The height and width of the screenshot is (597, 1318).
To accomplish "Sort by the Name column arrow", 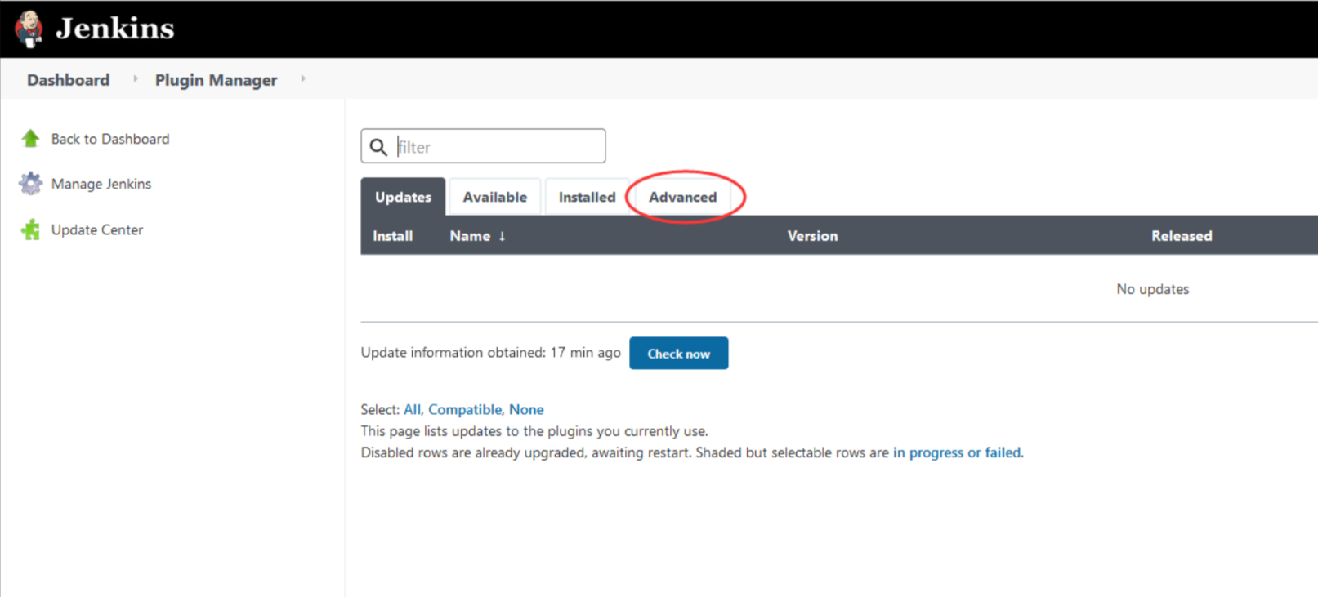I will 502,236.
